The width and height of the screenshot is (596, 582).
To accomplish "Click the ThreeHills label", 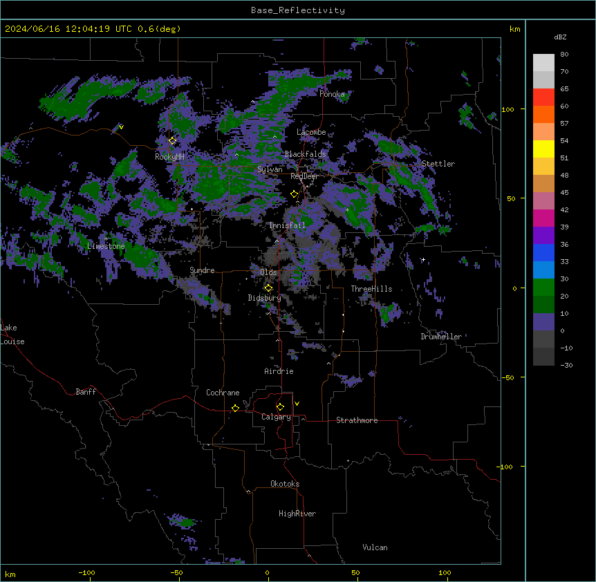I will pos(372,289).
